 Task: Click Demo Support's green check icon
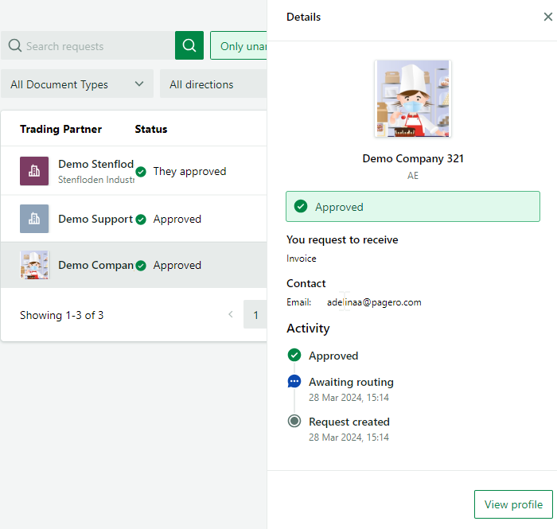click(141, 220)
